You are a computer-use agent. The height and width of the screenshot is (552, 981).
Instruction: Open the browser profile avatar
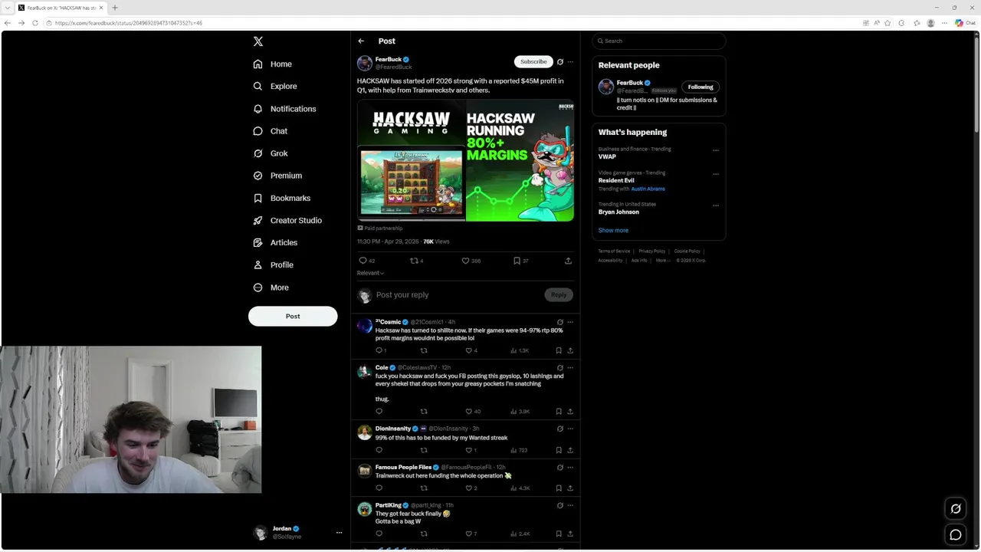[x=931, y=23]
